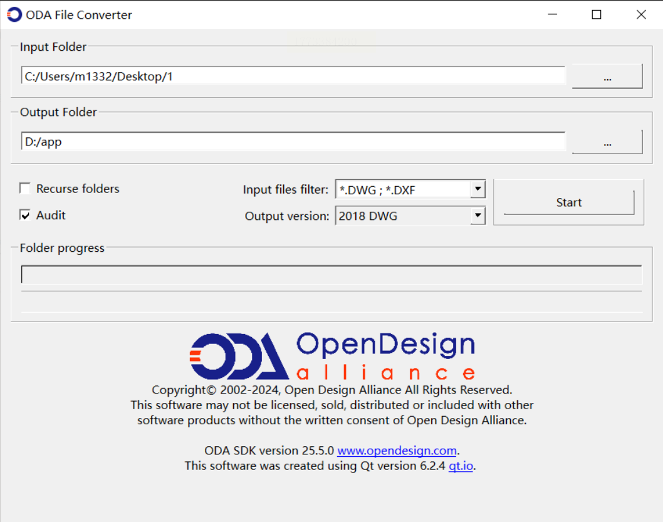This screenshot has height=522, width=663.
Task: Uncheck the Audit checkbox
Action: [x=25, y=216]
